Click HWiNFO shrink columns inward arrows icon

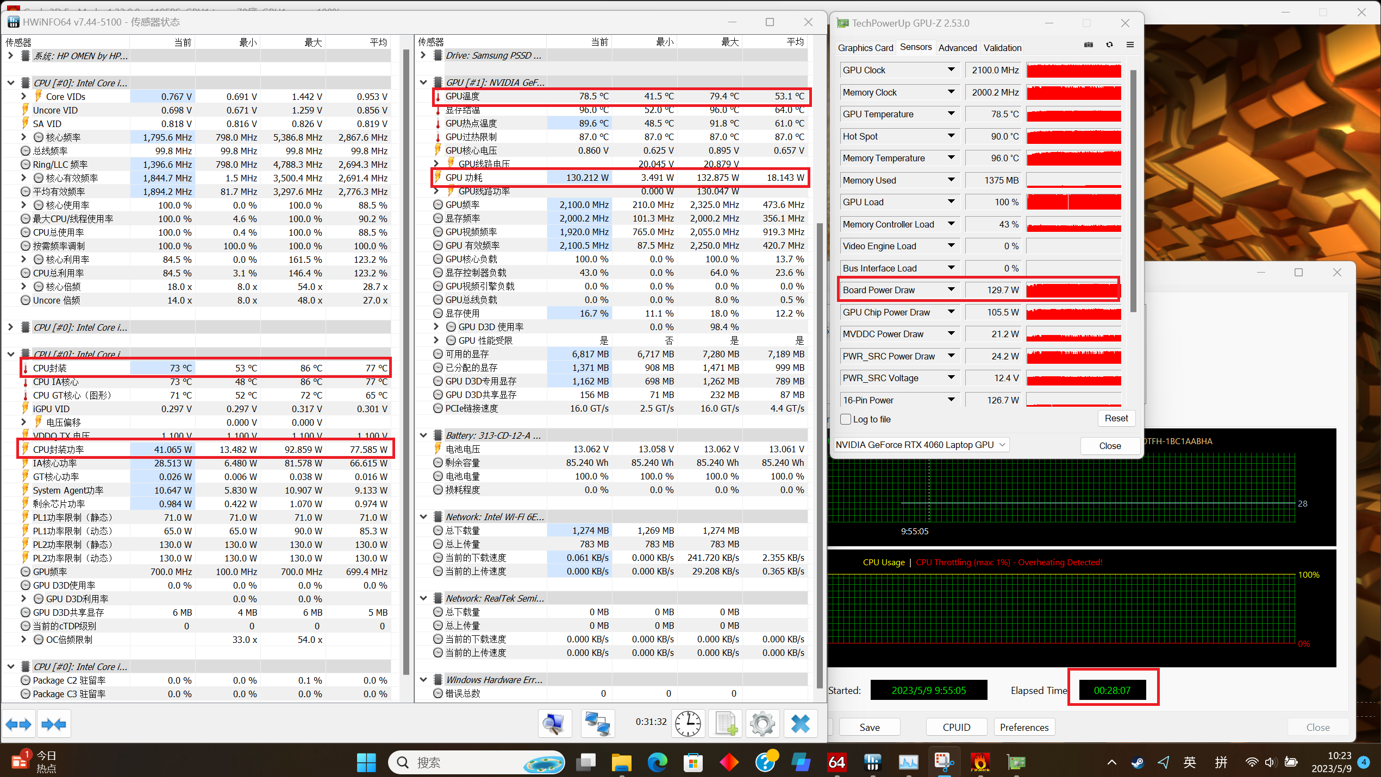(x=53, y=724)
